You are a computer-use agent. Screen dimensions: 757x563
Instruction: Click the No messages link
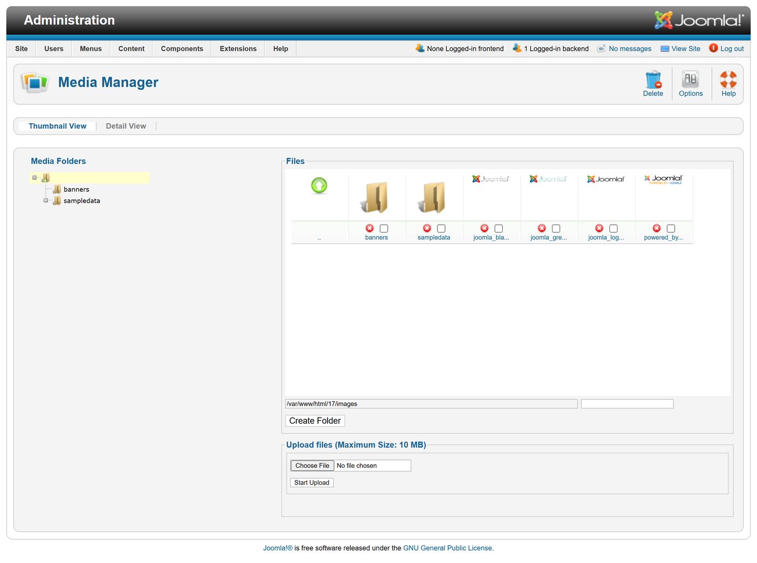pos(630,49)
